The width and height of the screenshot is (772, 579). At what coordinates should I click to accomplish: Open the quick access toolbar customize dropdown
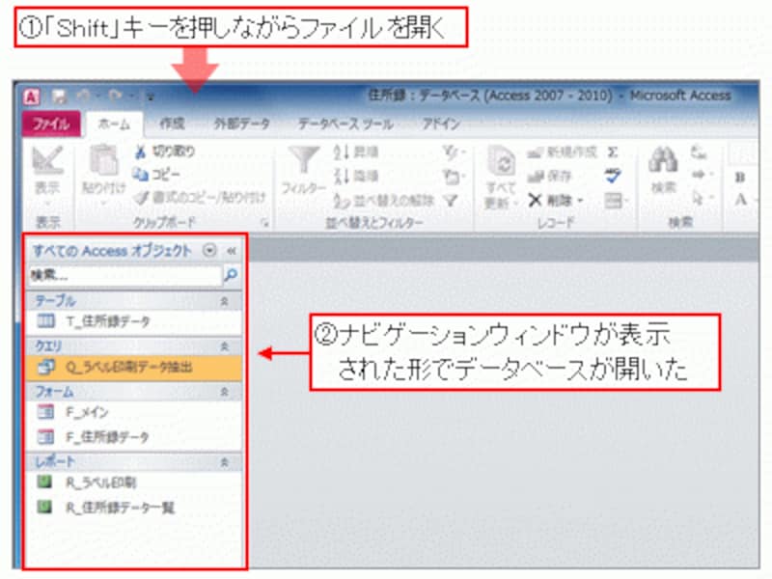(x=151, y=97)
